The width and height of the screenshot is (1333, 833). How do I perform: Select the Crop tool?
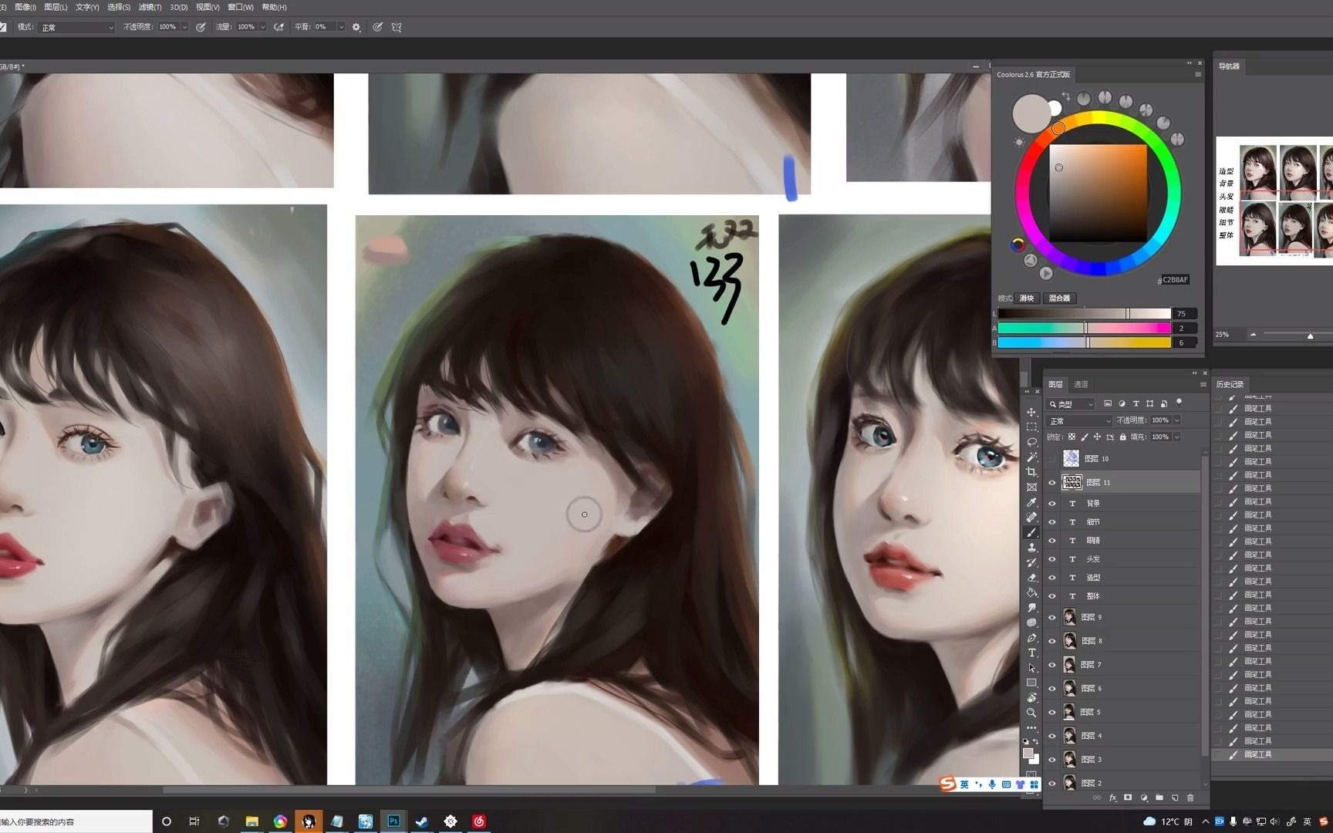[x=1031, y=472]
